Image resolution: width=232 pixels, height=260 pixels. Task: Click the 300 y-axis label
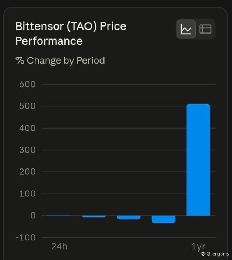tap(27, 150)
